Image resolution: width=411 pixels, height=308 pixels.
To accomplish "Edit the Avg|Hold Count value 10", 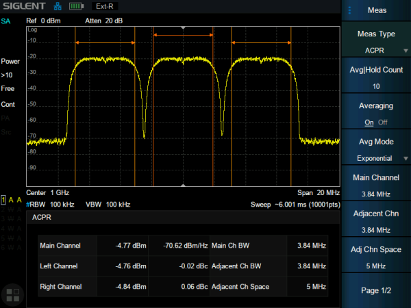I will click(x=376, y=78).
